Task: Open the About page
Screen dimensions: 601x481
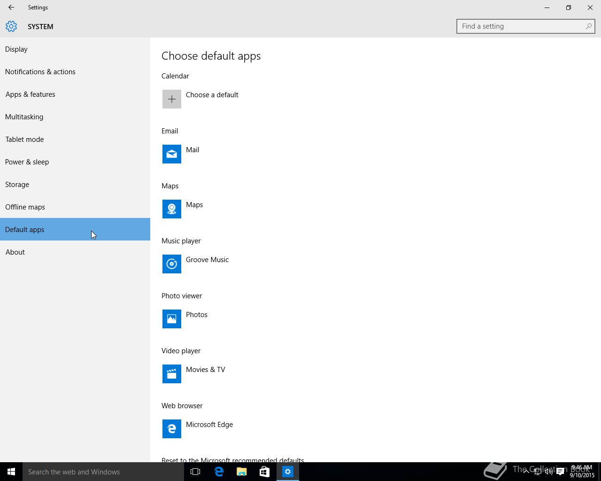Action: coord(75,252)
